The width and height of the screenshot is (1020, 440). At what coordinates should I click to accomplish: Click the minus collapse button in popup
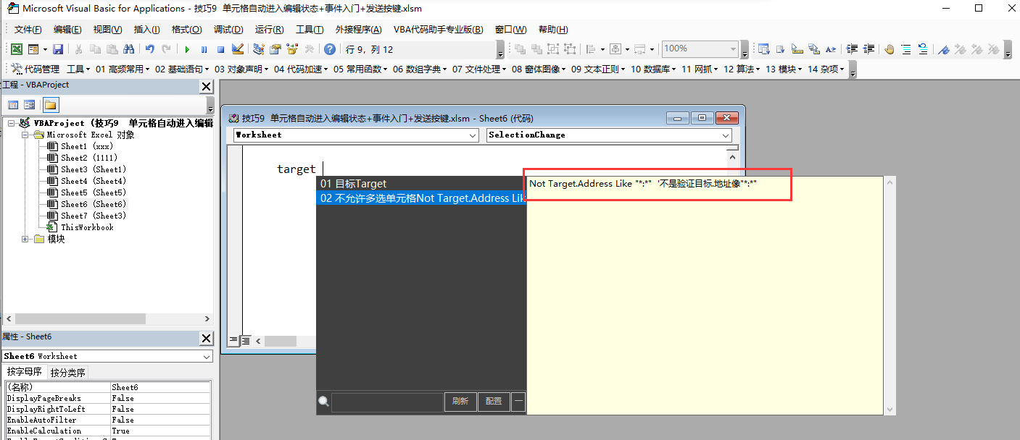518,401
